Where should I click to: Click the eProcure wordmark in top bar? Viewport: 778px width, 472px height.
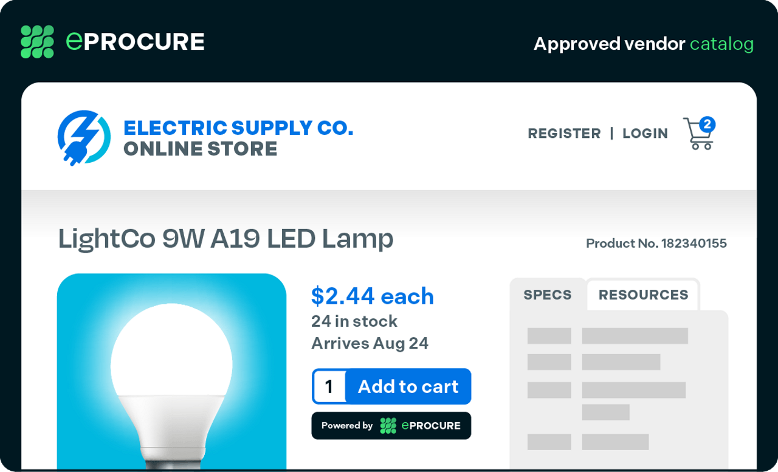135,41
